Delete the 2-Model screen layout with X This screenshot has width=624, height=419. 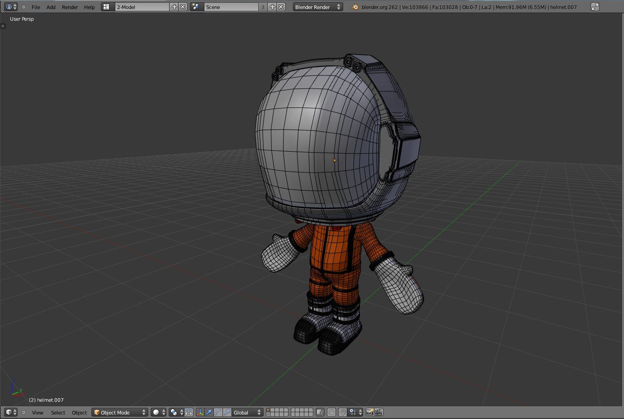[182, 7]
